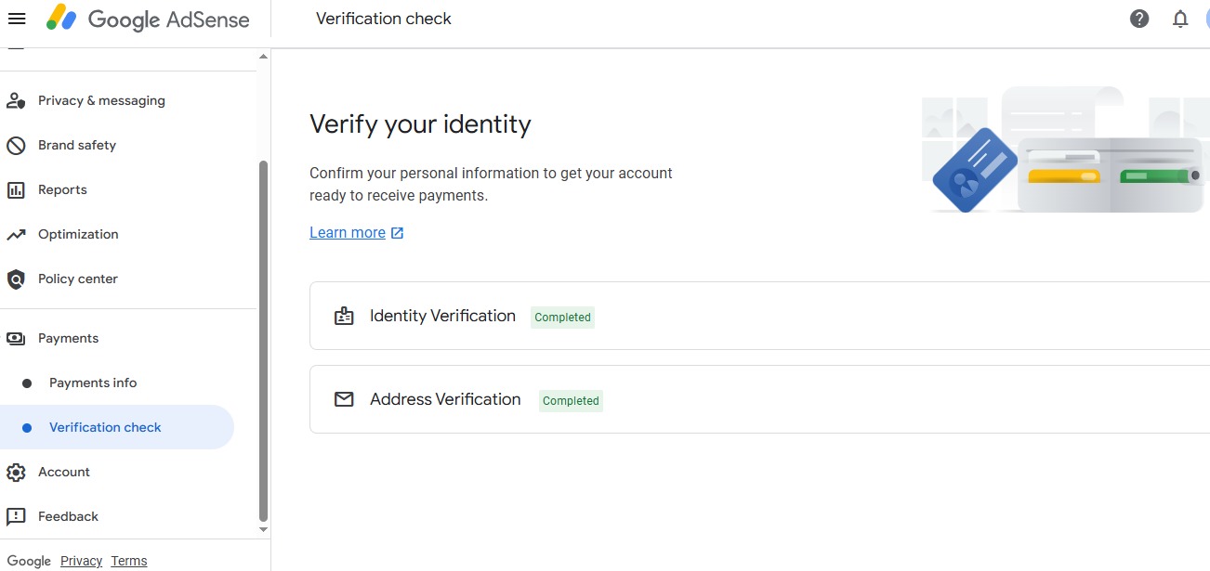Click the Policy center shield icon
The image size is (1210, 571).
16,279
